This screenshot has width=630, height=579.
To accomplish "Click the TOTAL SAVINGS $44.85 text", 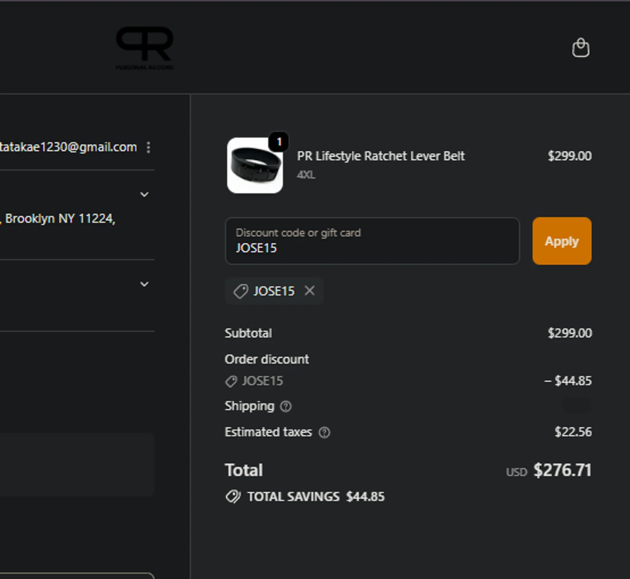I will coord(316,497).
